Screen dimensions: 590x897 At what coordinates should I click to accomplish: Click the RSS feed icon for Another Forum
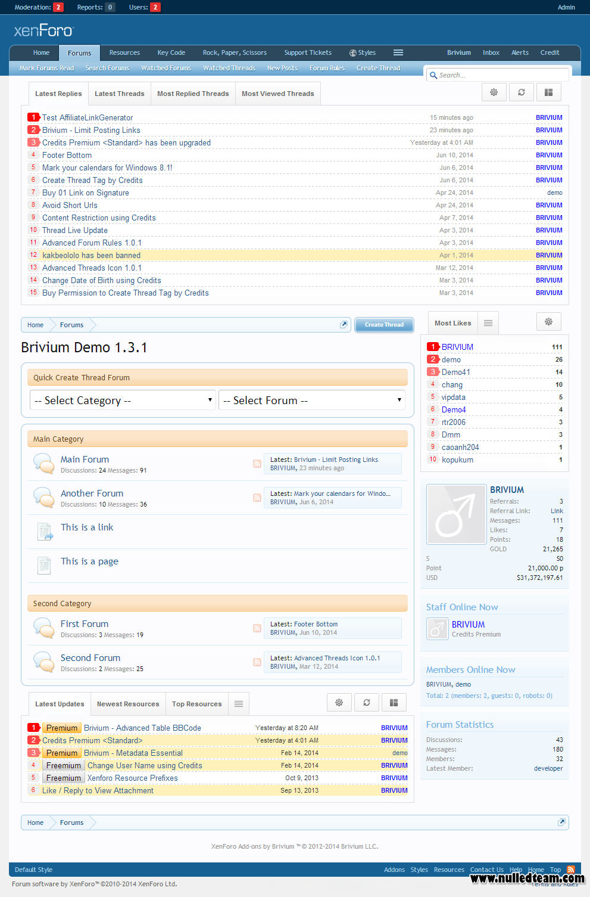click(x=257, y=498)
